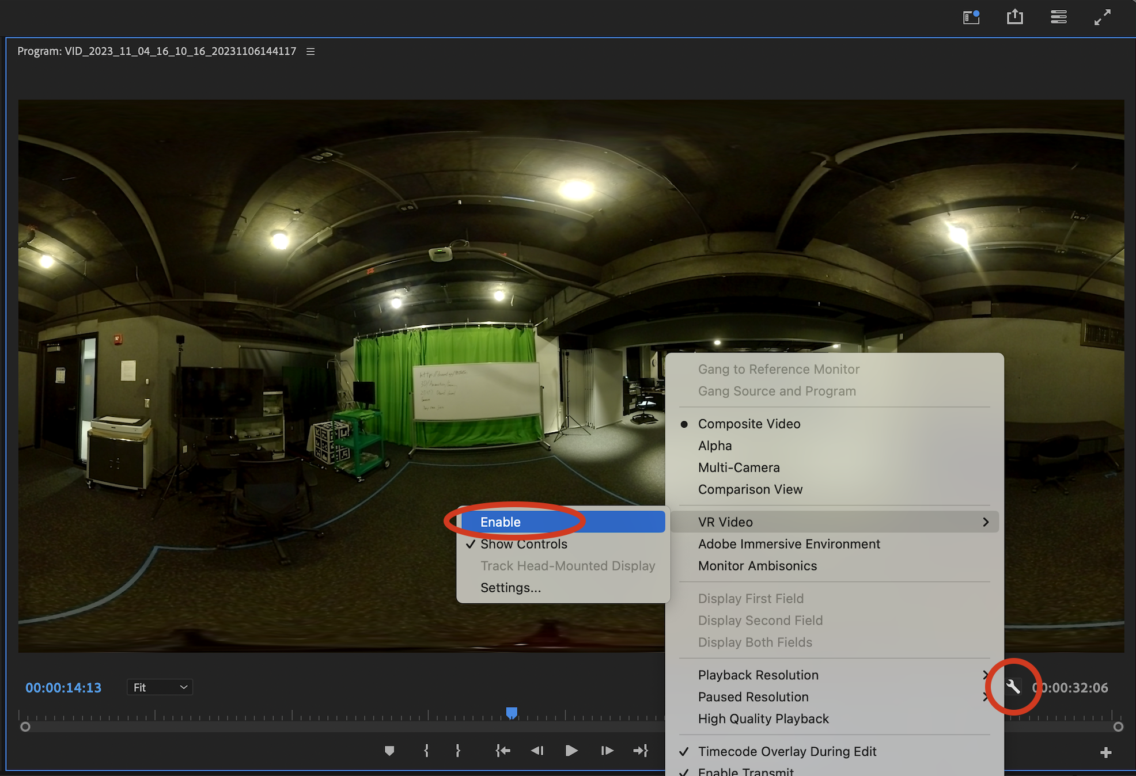The image size is (1136, 776).
Task: Go to In point button
Action: (x=503, y=751)
